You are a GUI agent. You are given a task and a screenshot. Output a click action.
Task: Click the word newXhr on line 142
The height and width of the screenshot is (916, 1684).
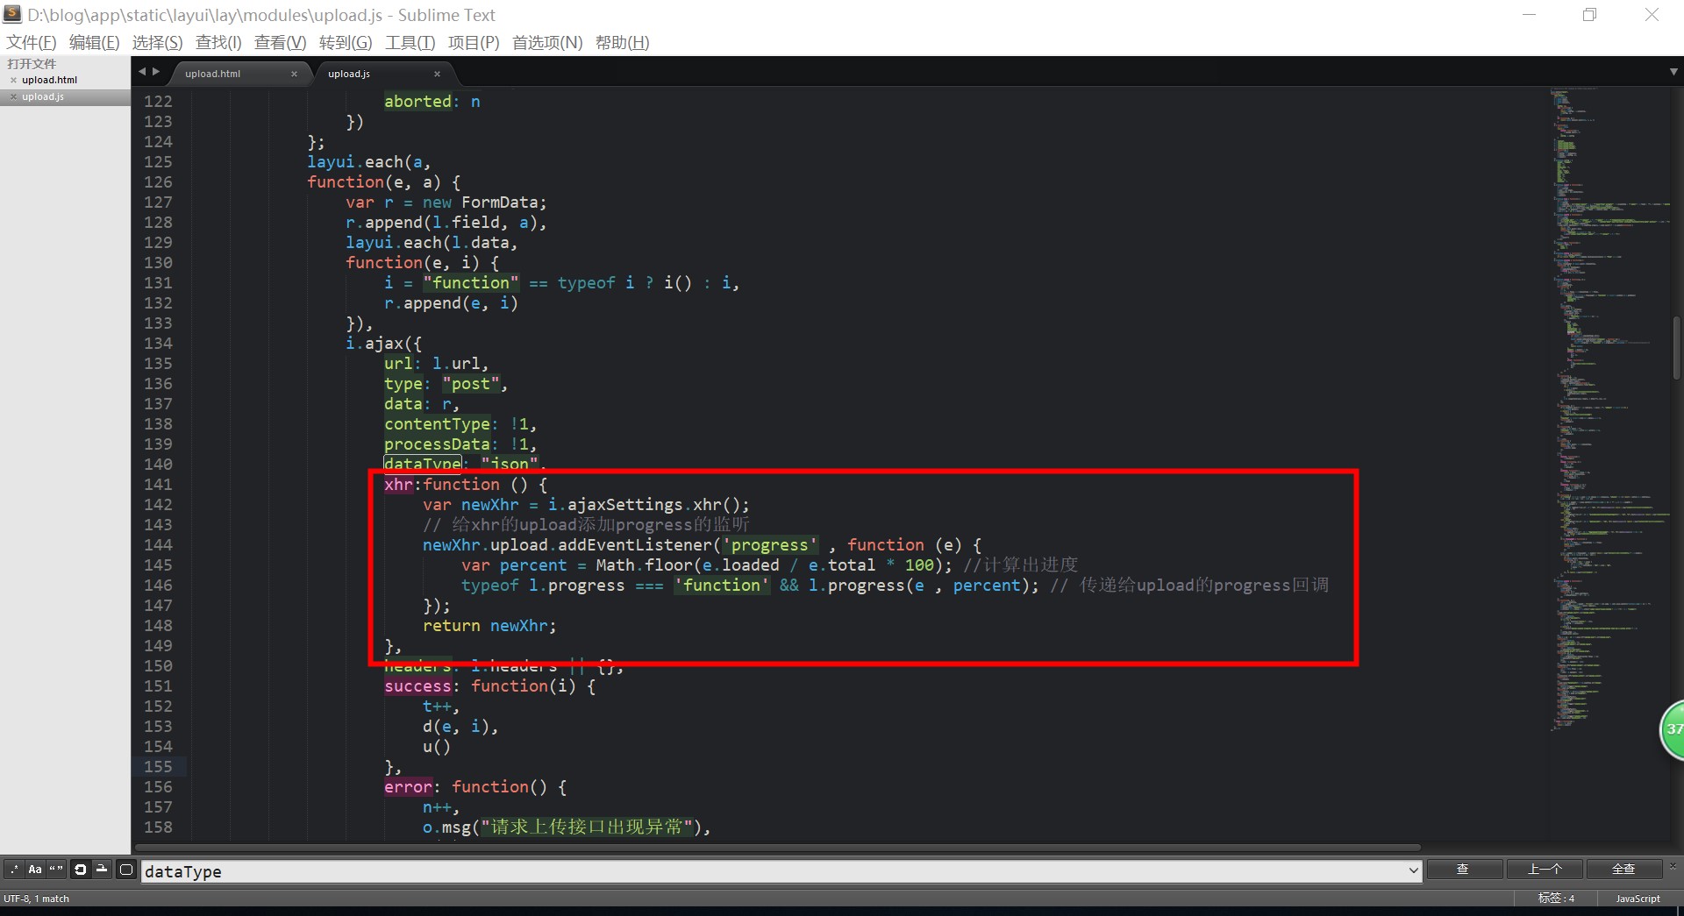(490, 505)
